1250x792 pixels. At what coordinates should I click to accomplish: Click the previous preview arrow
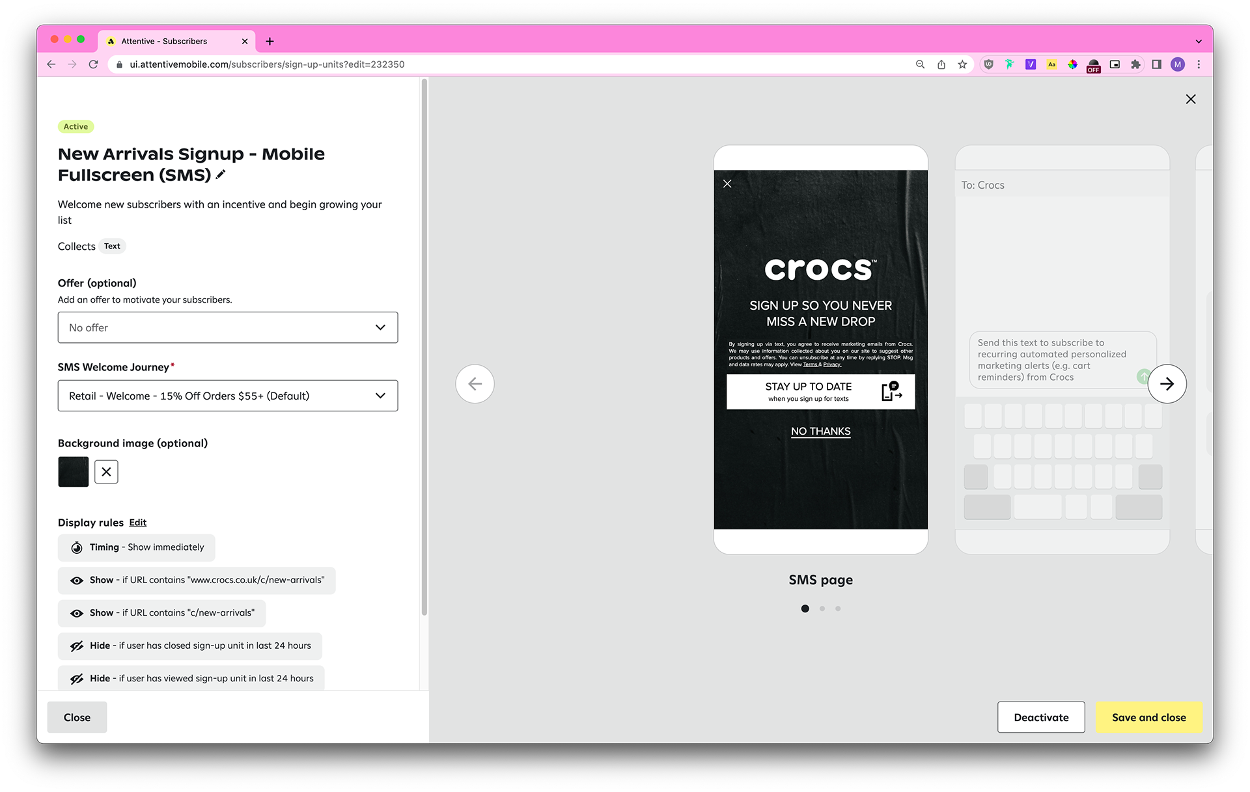[x=475, y=384]
